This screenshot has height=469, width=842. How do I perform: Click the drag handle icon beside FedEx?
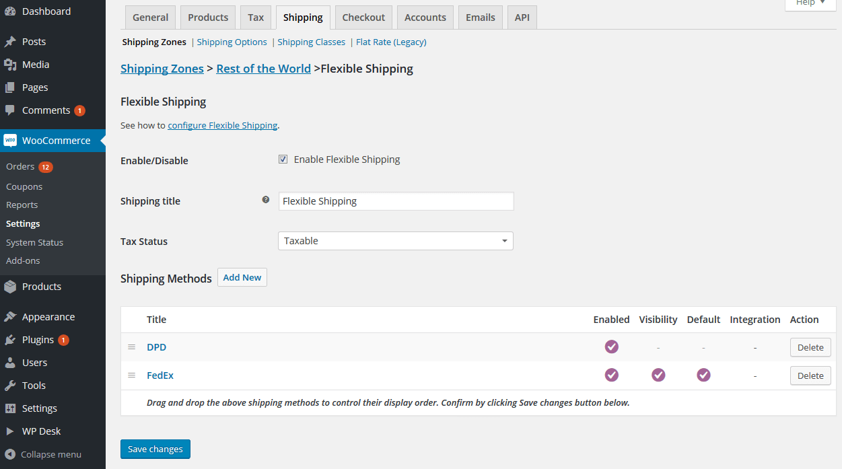[132, 375]
